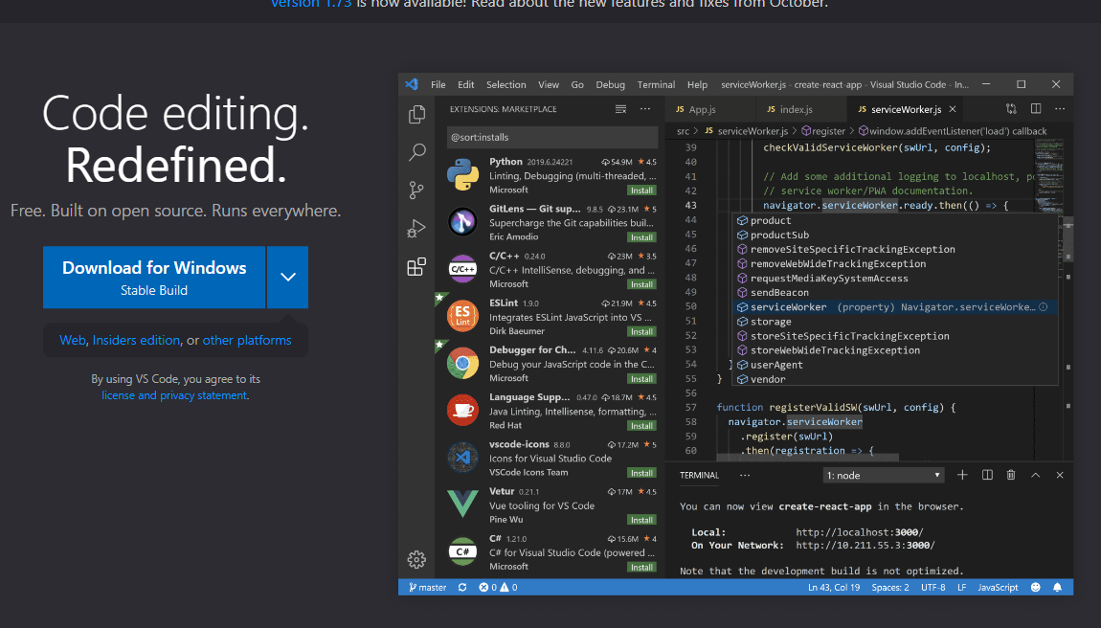Open Extensions panel more actions ellipsis
Viewport: 1101px width, 628px height.
(x=645, y=109)
